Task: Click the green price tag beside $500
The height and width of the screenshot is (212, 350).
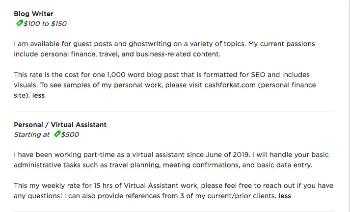Action: (57, 134)
